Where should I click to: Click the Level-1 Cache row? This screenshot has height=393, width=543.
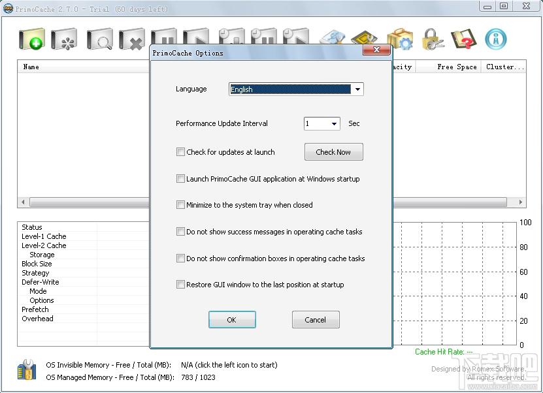click(x=84, y=236)
